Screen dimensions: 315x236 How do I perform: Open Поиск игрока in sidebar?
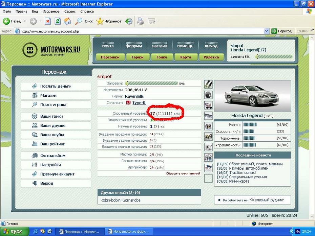tap(56, 105)
